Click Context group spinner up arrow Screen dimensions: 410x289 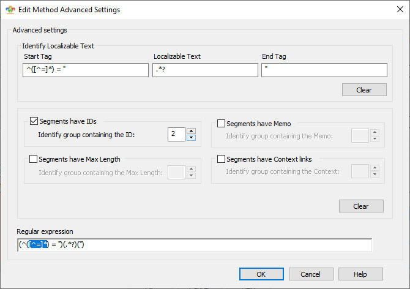click(375, 168)
